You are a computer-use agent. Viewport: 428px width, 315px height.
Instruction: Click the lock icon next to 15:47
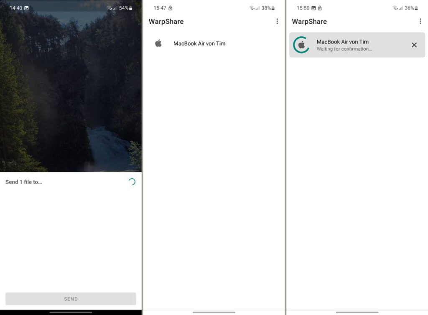coord(170,8)
